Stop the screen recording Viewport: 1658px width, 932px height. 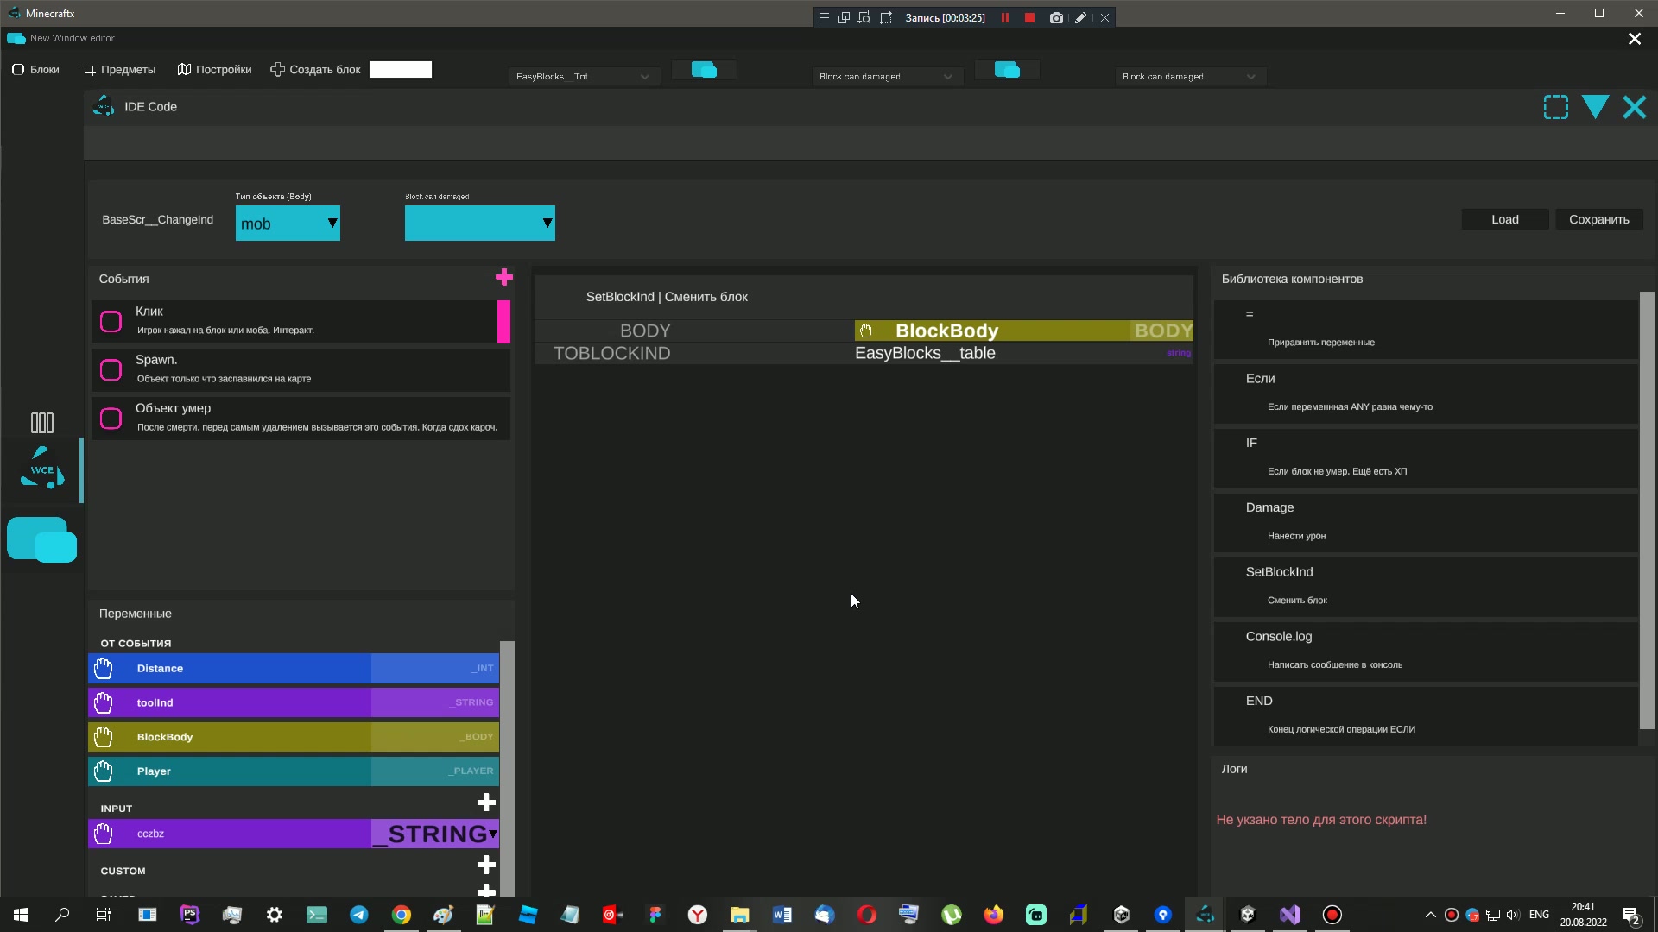(x=1029, y=17)
